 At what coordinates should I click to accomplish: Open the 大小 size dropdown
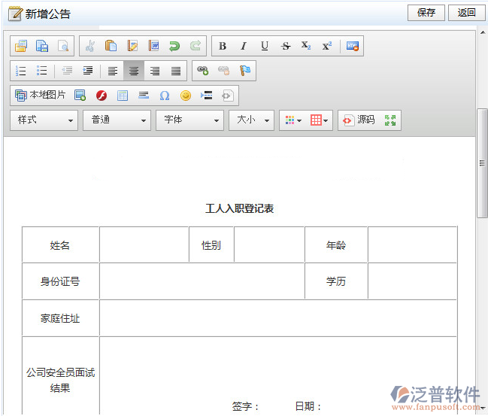[x=251, y=120]
